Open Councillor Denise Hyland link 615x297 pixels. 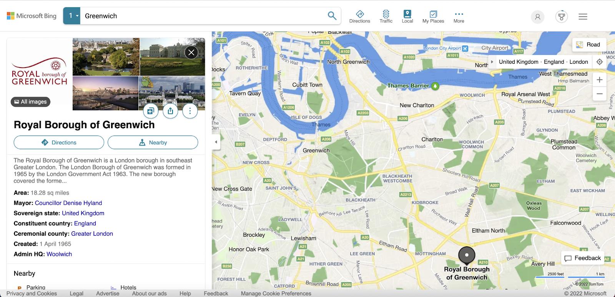coord(68,203)
